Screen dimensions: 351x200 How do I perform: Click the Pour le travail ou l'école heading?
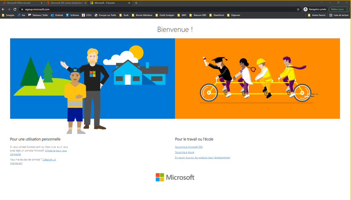(194, 139)
